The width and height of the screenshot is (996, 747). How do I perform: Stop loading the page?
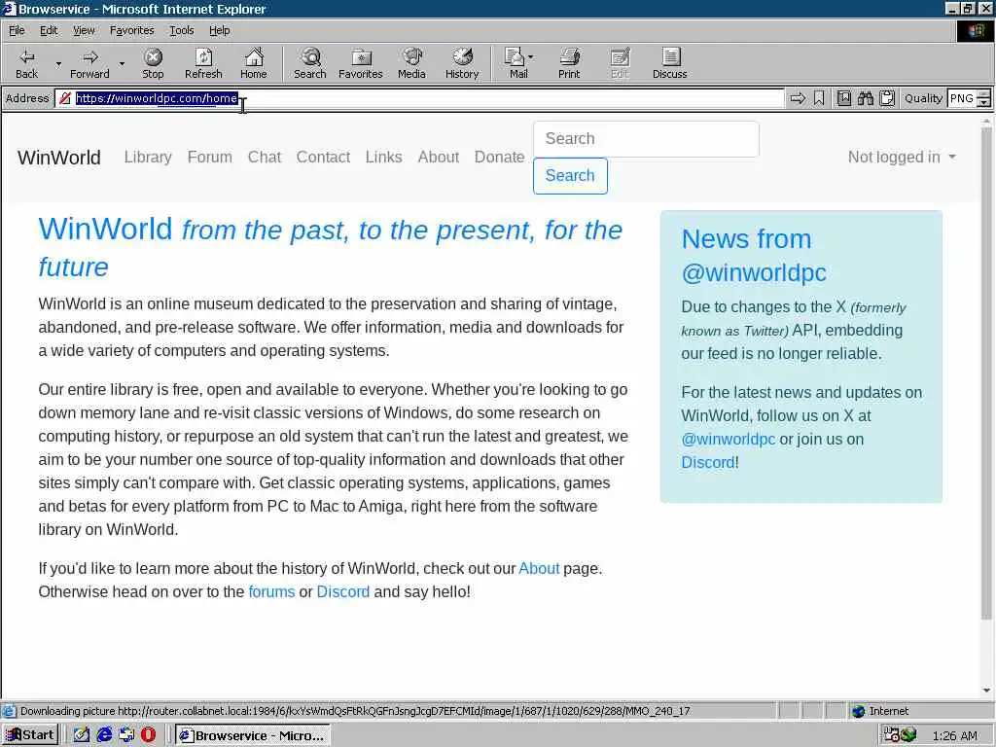coord(153,63)
